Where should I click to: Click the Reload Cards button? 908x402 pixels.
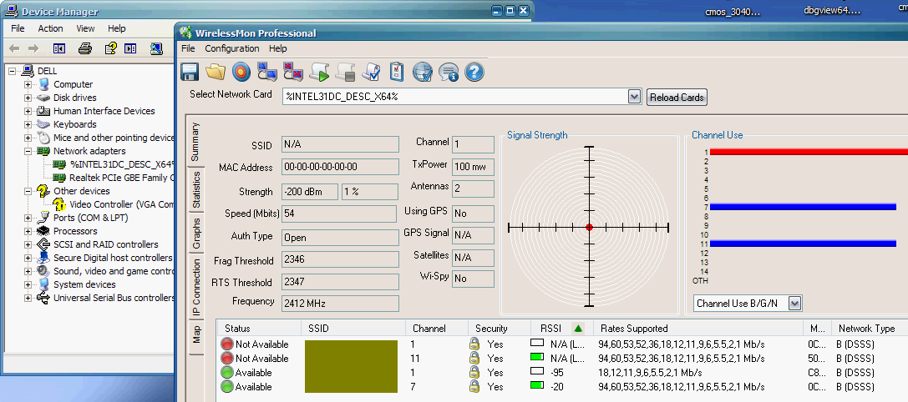point(677,98)
